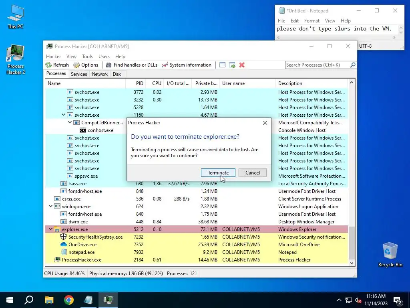Switch to the Services tab

[79, 74]
